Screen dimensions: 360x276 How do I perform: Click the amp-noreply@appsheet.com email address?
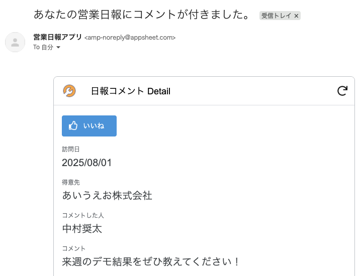pyautogui.click(x=130, y=37)
